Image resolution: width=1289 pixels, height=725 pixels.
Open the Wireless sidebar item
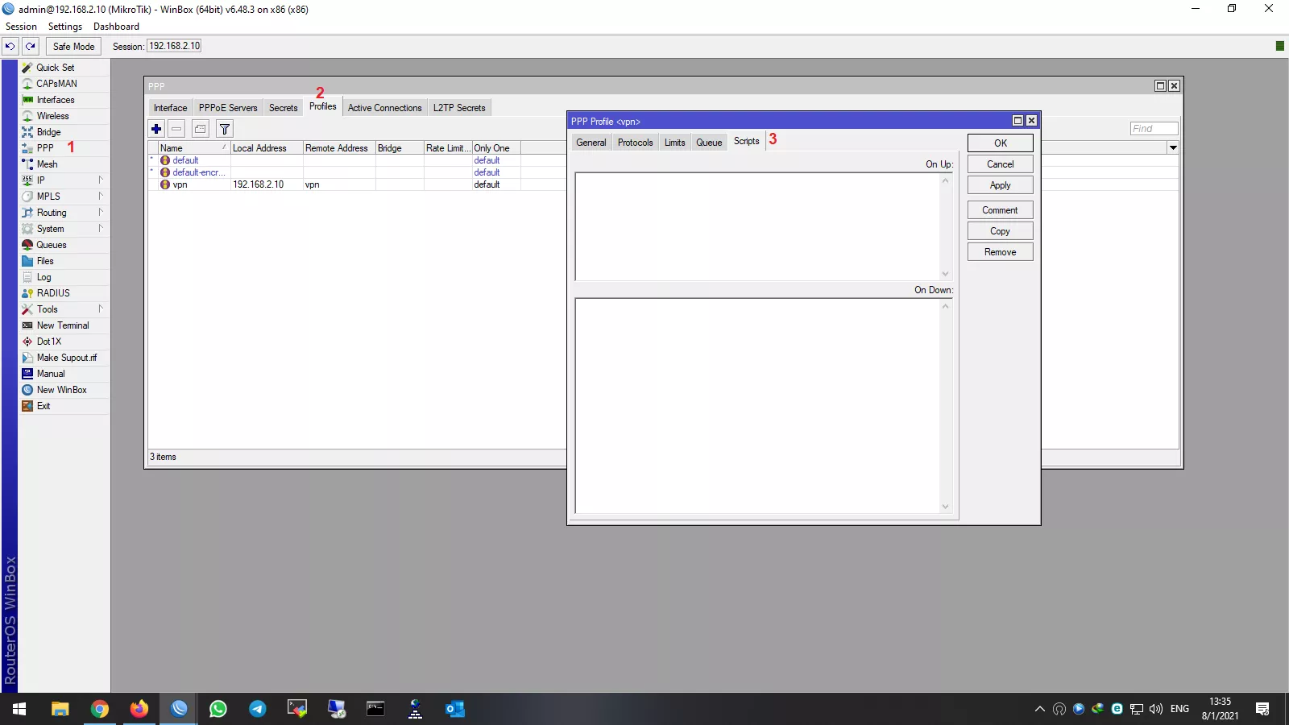point(53,116)
